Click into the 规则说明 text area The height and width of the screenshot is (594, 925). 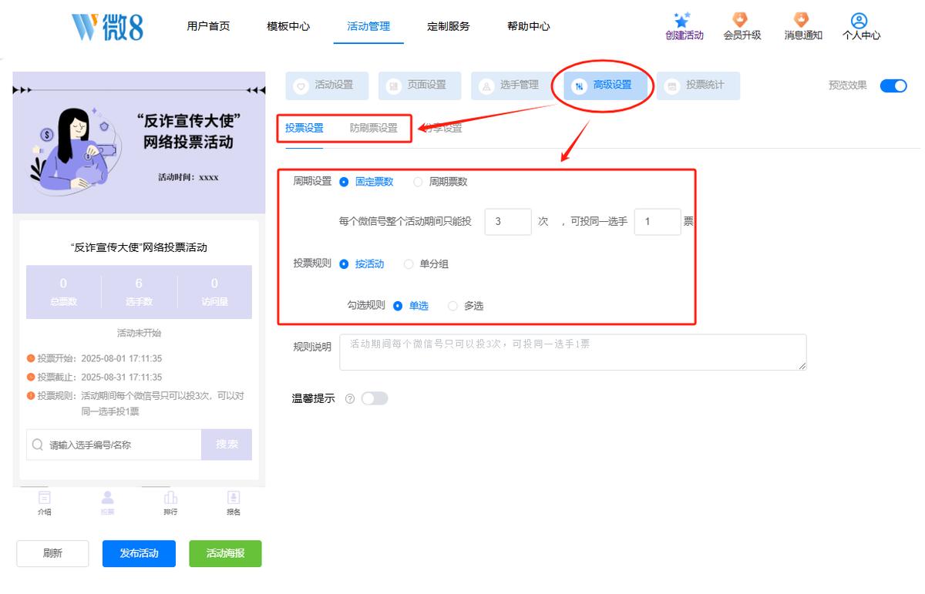coord(573,352)
